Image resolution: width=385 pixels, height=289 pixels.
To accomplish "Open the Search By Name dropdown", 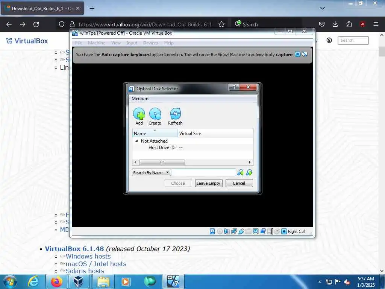I will coord(151,172).
